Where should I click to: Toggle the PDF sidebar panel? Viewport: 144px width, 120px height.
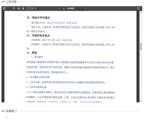pyautogui.click(x=4, y=8)
